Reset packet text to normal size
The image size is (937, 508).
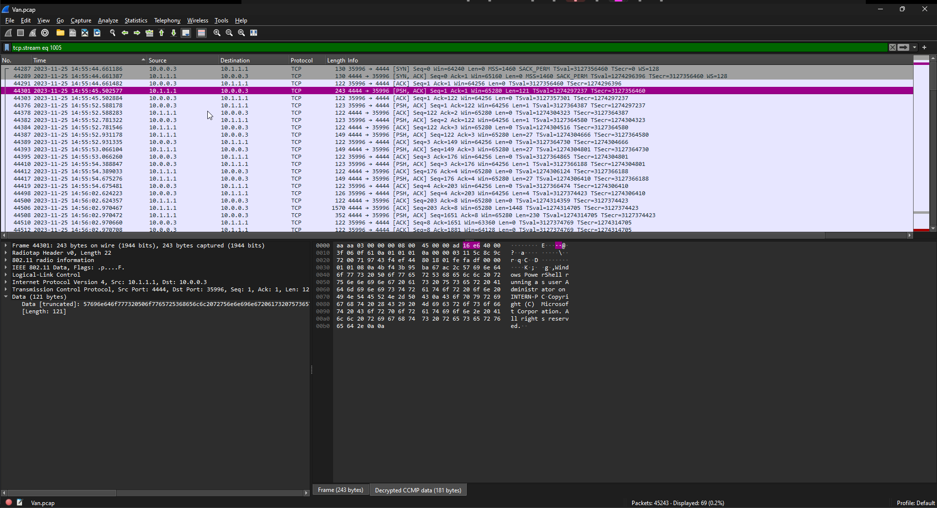pos(241,33)
